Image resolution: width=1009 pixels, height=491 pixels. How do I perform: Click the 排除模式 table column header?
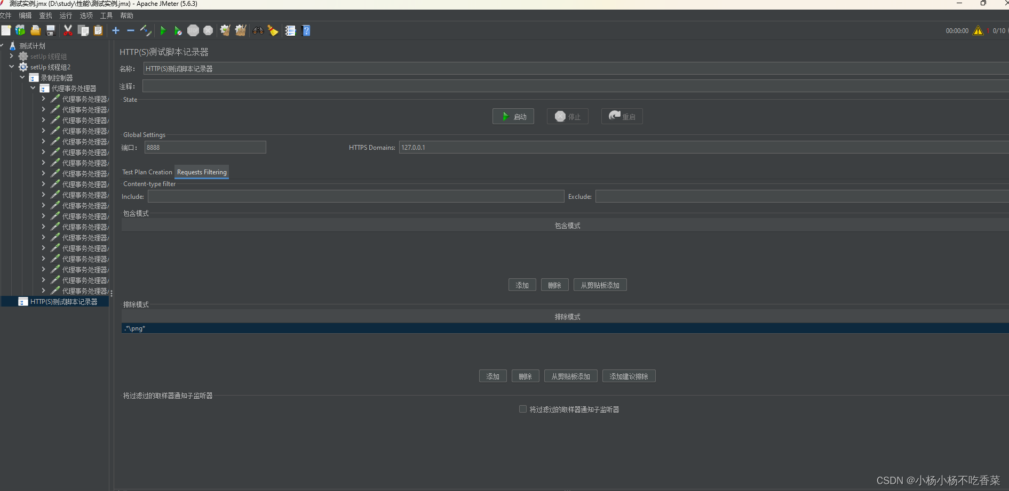[565, 317]
